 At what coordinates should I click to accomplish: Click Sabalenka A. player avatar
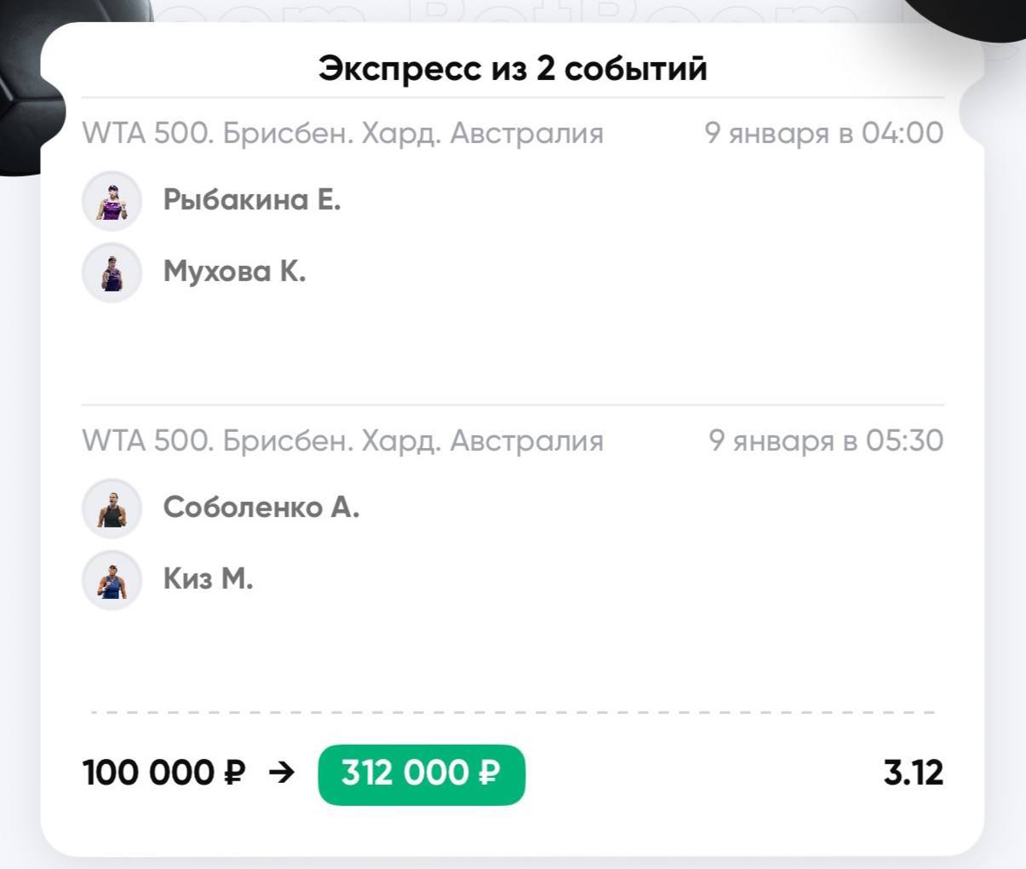(x=112, y=509)
